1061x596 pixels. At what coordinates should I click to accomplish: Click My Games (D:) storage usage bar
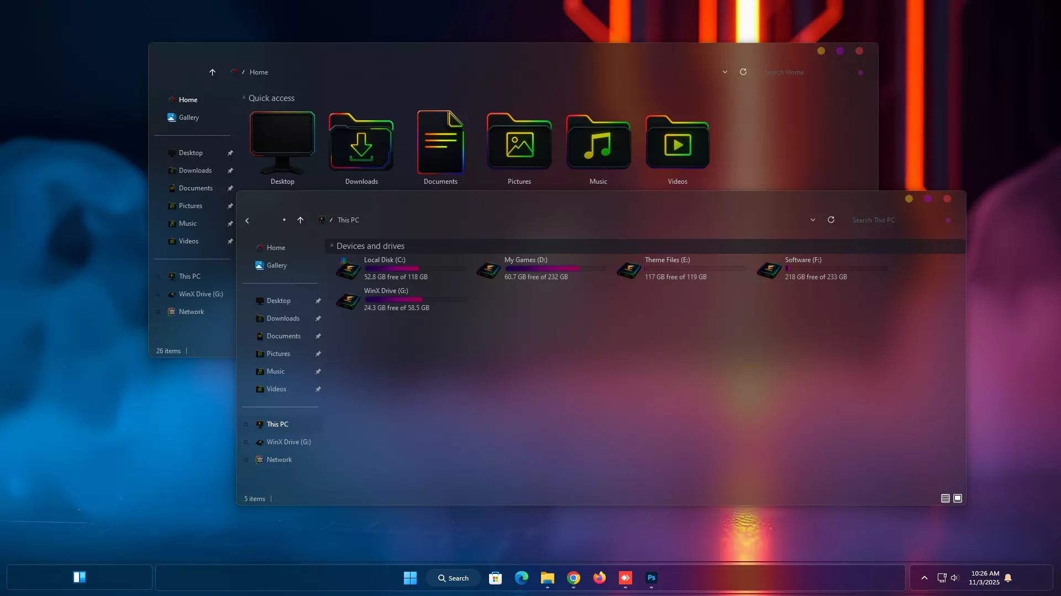click(555, 269)
